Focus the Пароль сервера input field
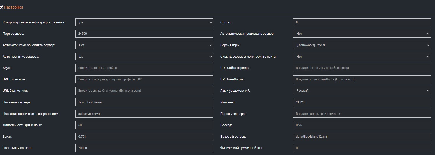This screenshot has width=435, height=155. pos(362,114)
